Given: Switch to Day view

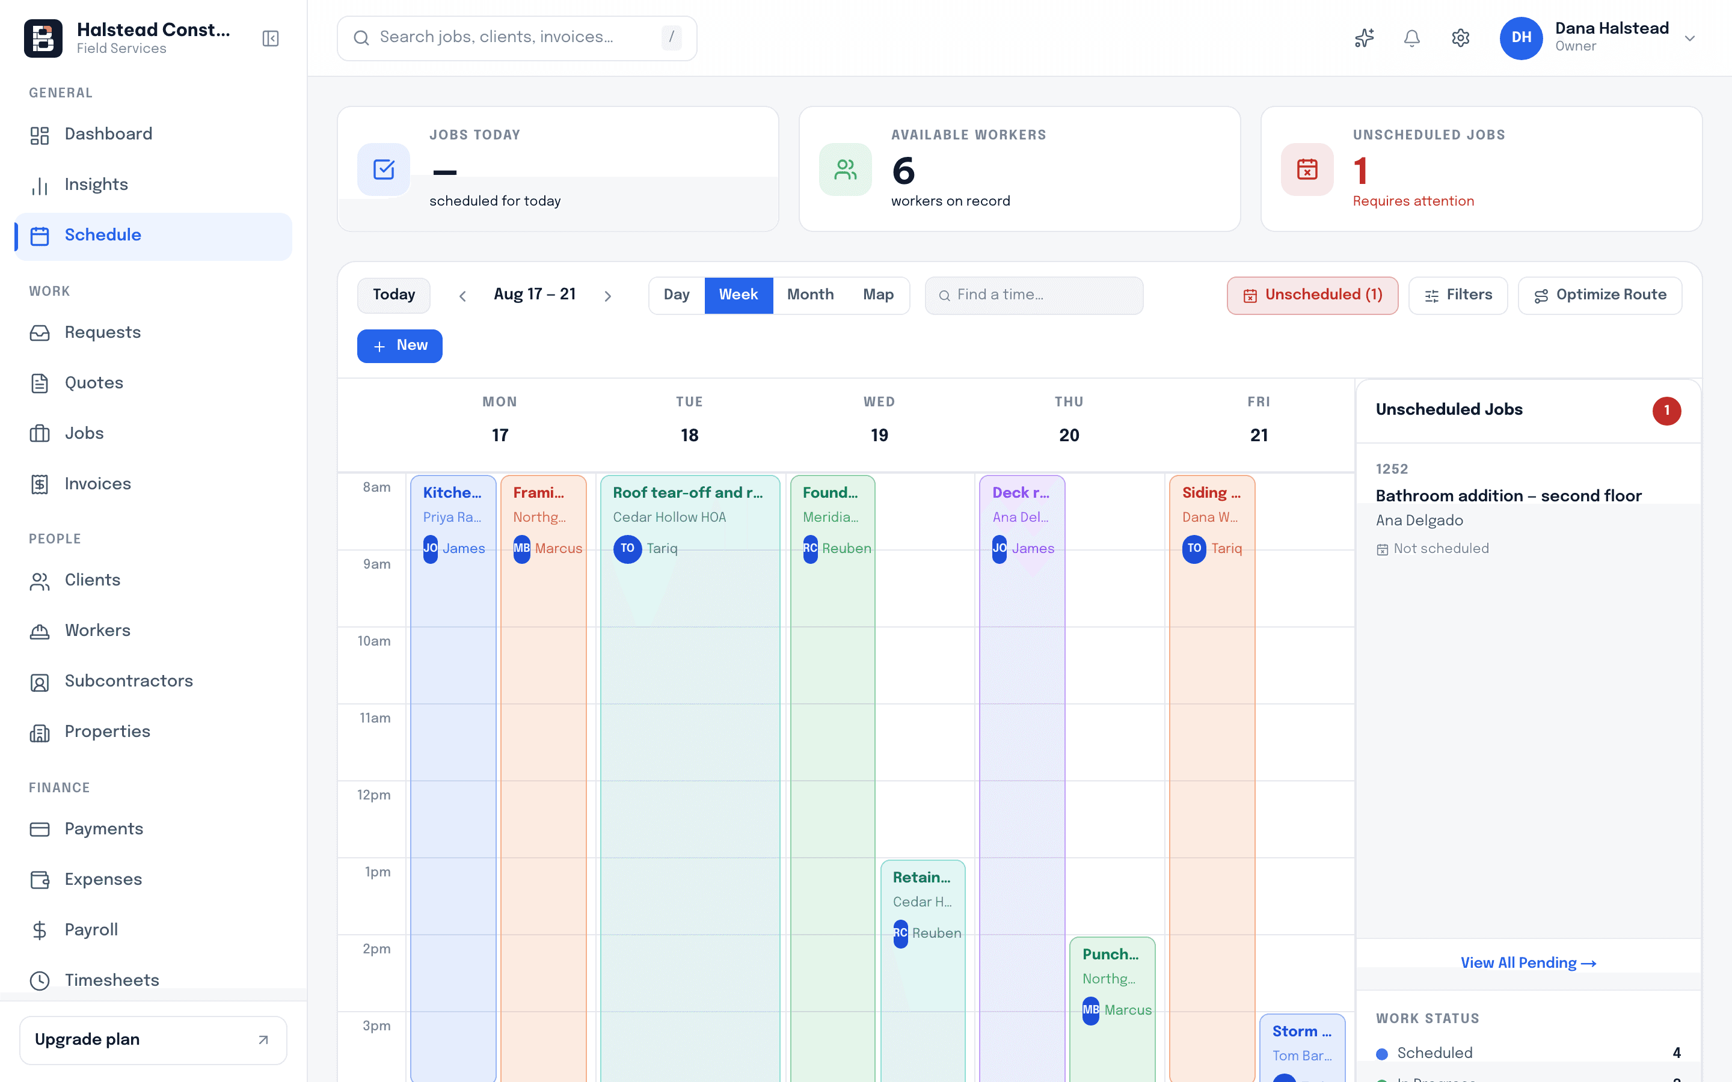Looking at the screenshot, I should [x=677, y=296].
